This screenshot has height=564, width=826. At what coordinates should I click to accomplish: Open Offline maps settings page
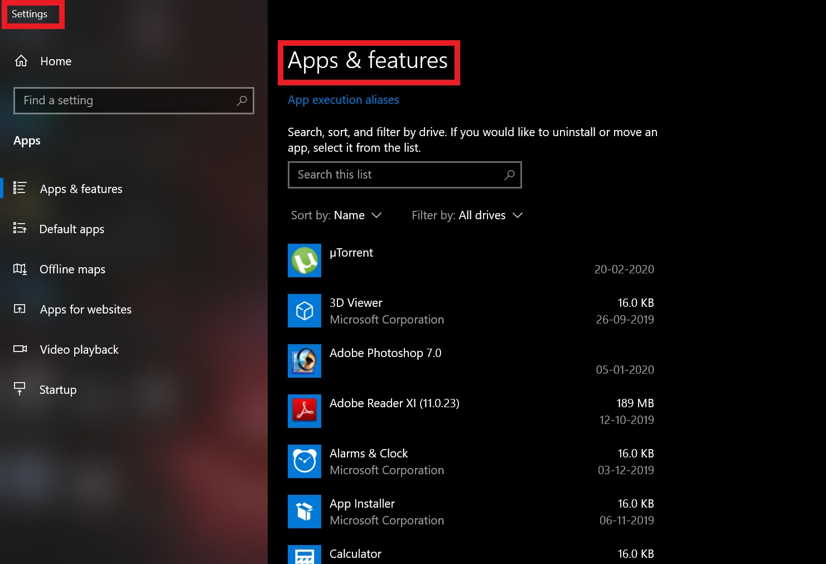134,269
